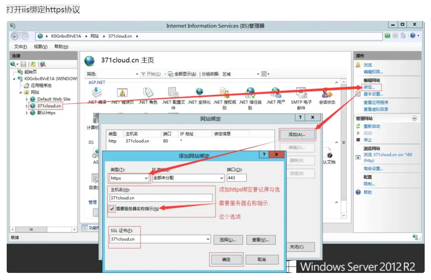
Task: Select the 起始页 tree item
Action: point(30,72)
